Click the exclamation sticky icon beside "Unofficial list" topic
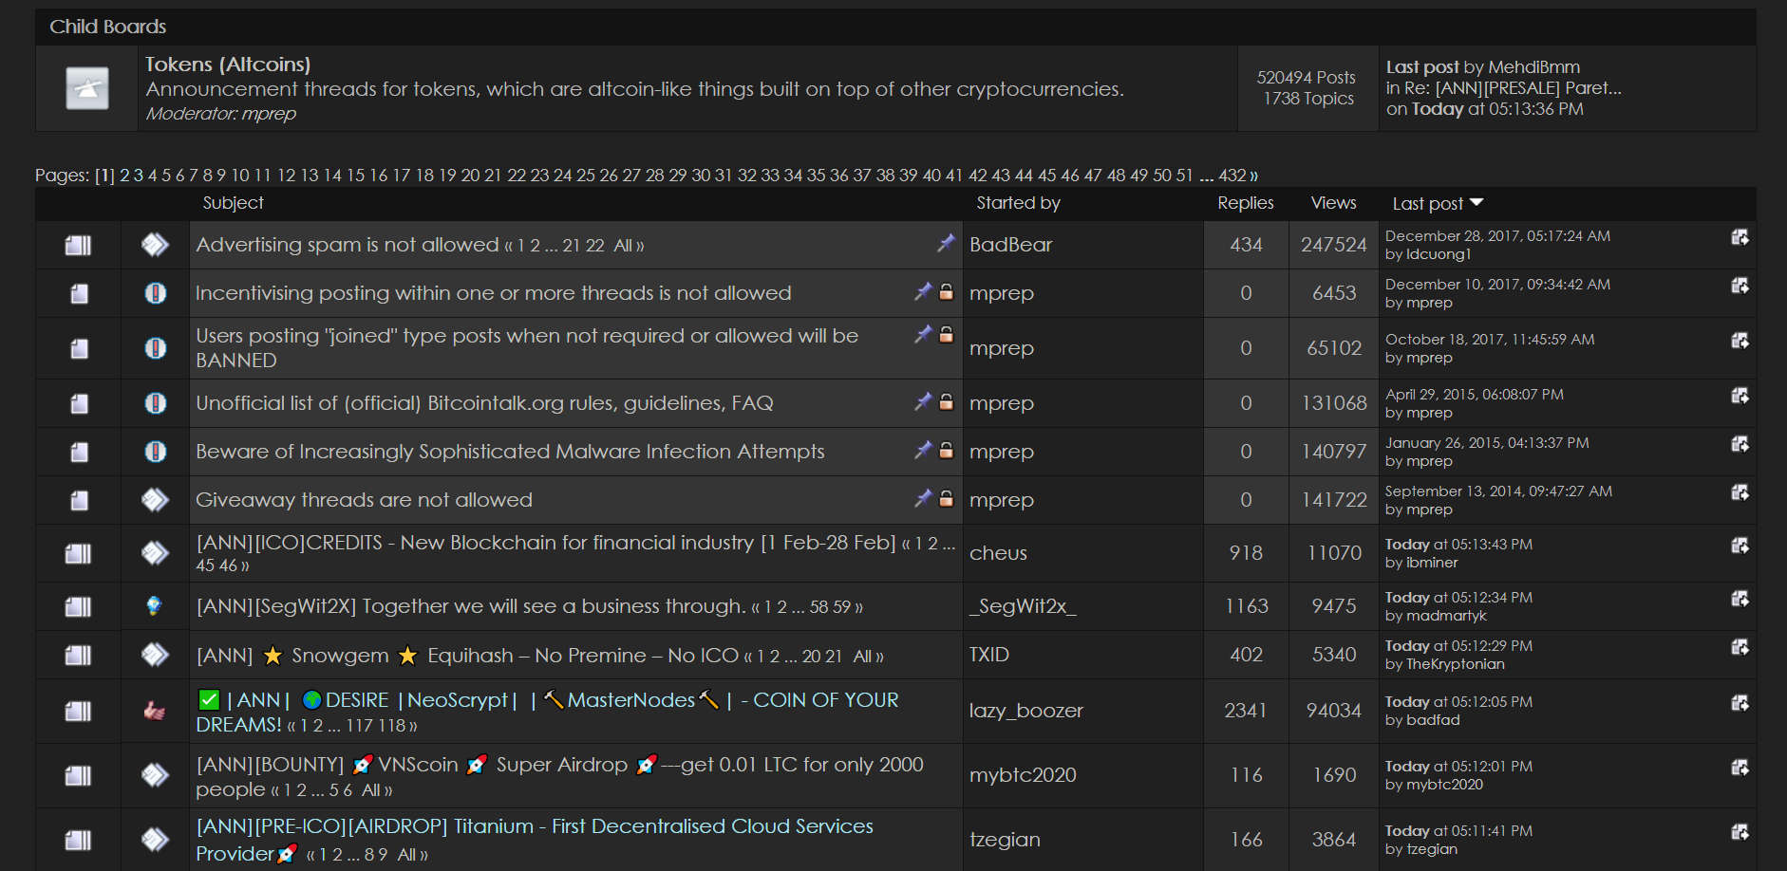Viewport: 1787px width, 871px height. [155, 402]
